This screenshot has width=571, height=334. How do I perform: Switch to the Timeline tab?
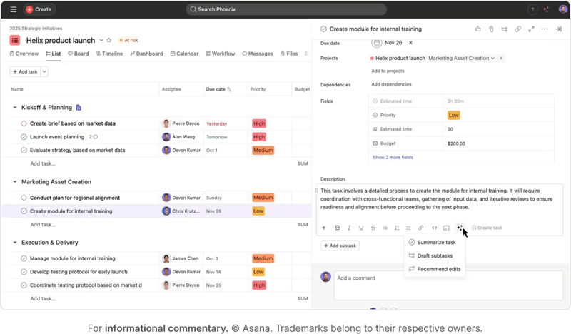pos(108,54)
